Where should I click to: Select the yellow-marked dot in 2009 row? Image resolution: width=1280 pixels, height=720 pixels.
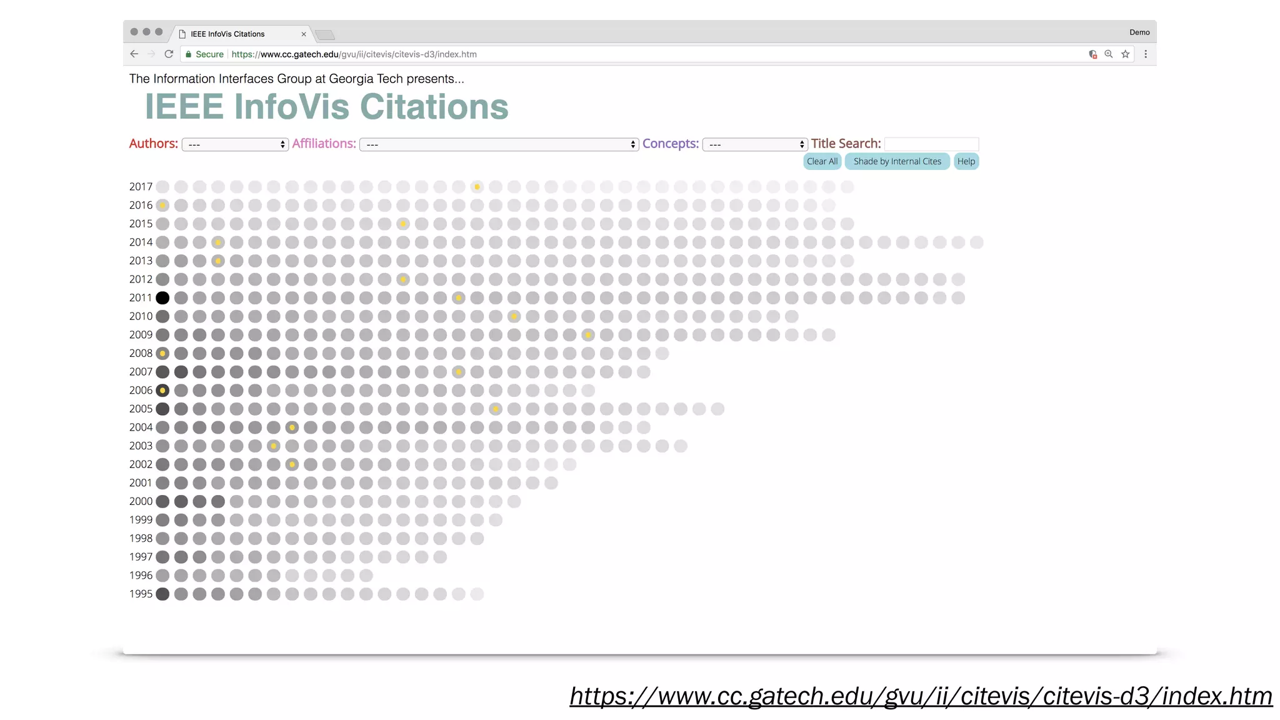(x=588, y=335)
